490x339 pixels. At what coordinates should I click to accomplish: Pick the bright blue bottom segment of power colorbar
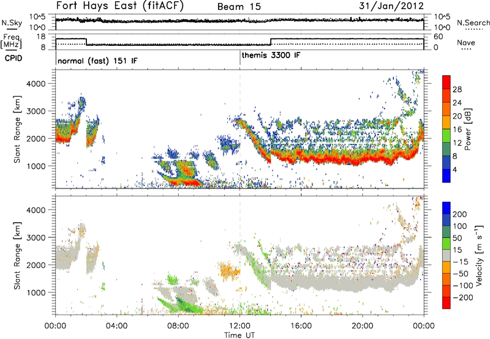coord(447,176)
